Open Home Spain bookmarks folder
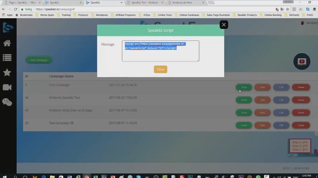The height and width of the screenshot is (178, 318). click(x=45, y=15)
